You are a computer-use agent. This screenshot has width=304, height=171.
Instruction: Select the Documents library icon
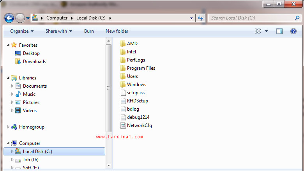(x=18, y=86)
